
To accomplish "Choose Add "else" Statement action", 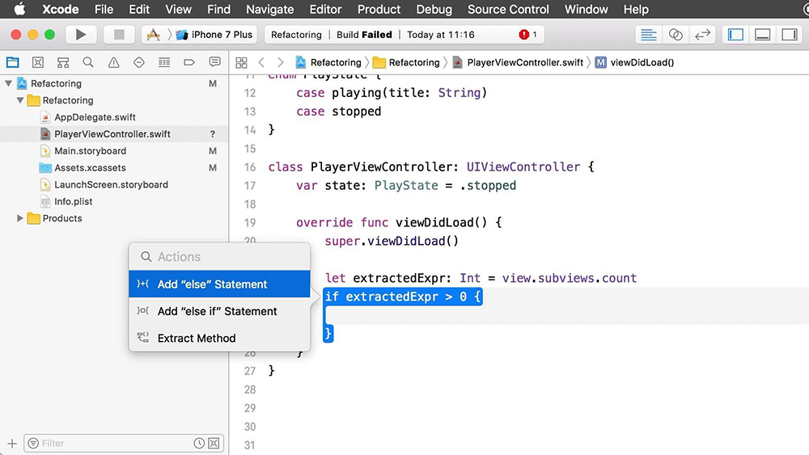I will [x=219, y=284].
